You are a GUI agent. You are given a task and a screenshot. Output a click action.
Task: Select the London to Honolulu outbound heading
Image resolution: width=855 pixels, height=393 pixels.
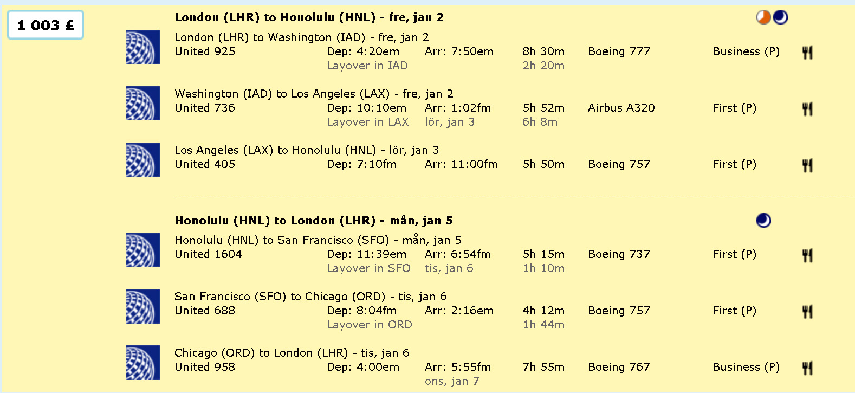pos(309,17)
